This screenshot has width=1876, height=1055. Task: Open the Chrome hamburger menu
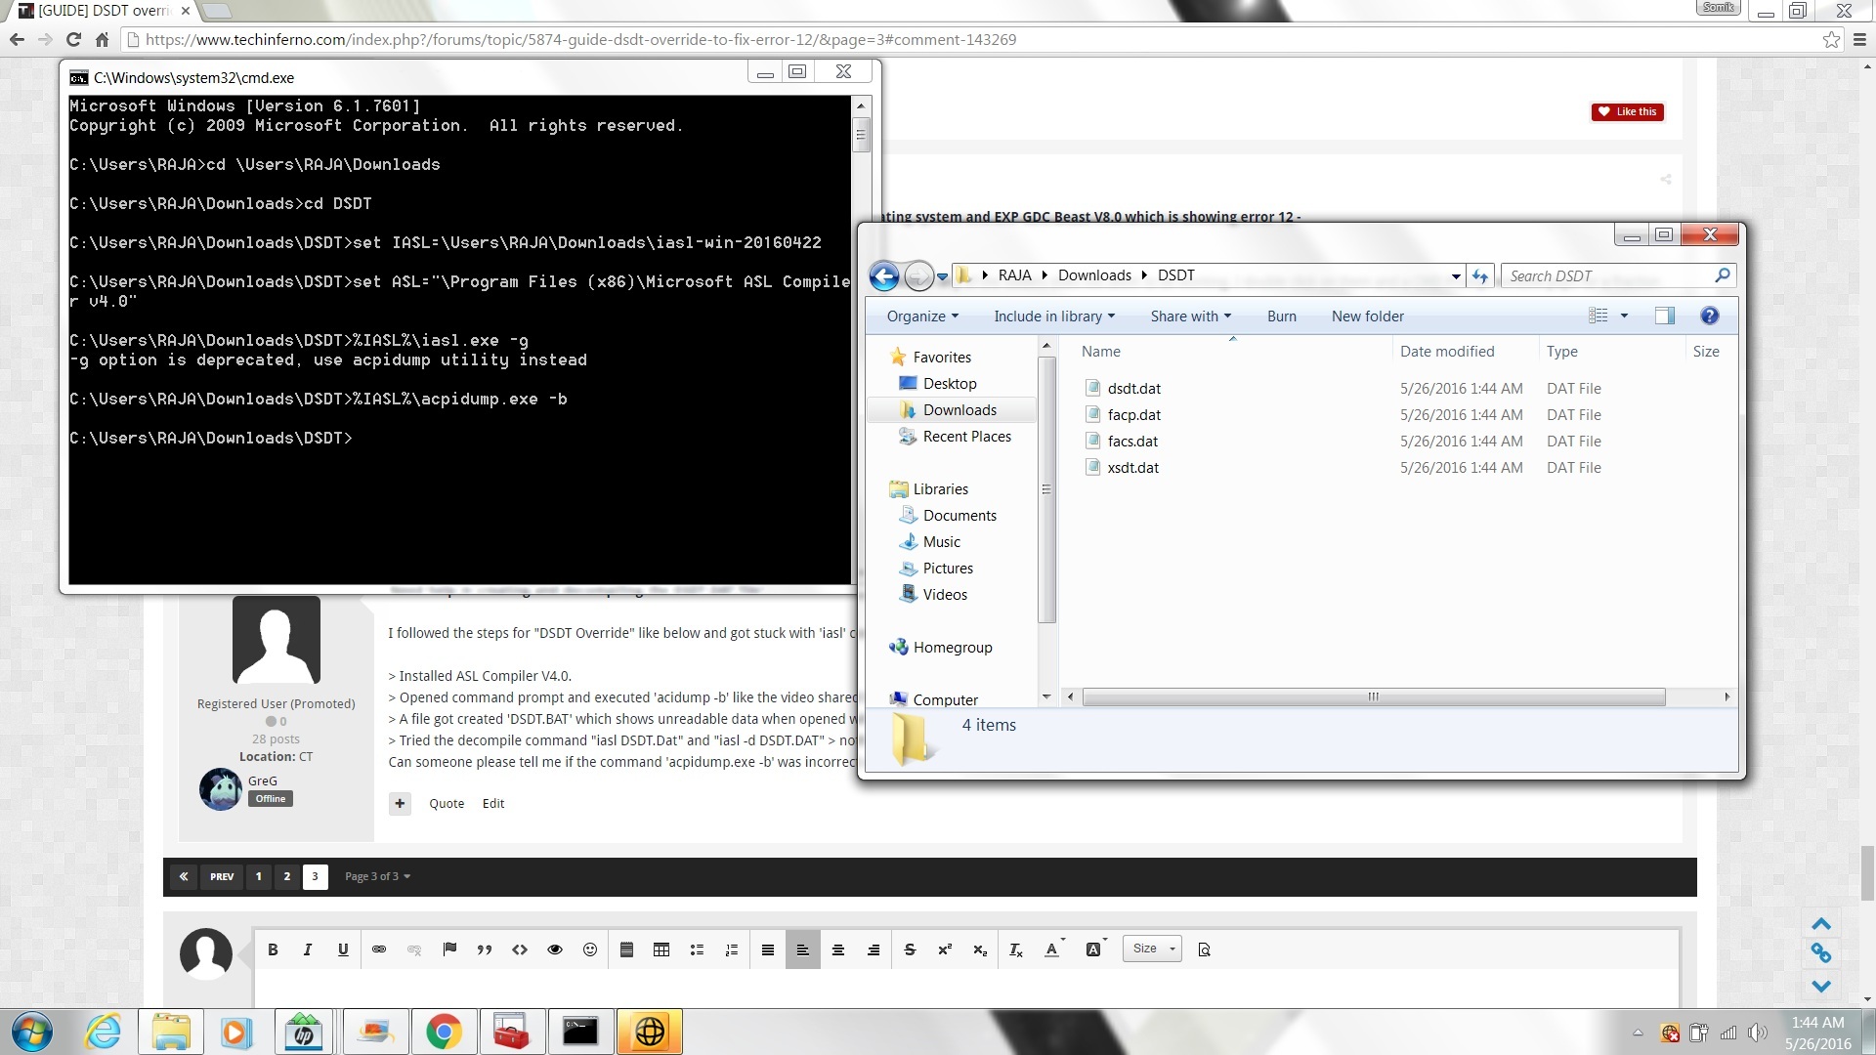[1859, 40]
